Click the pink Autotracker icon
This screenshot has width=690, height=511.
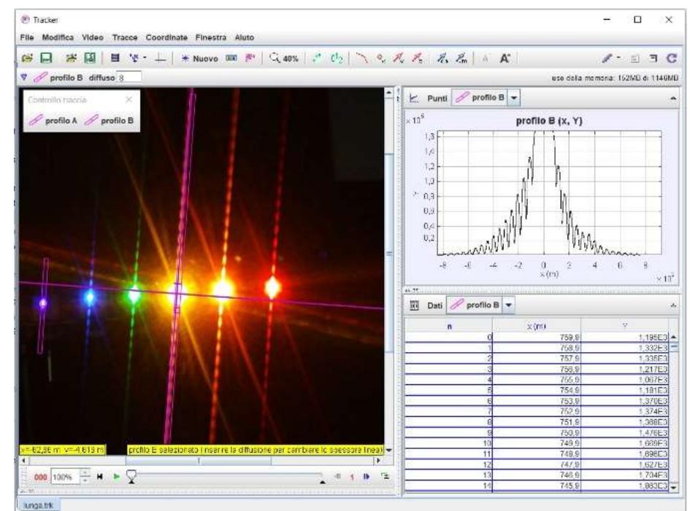pos(250,58)
